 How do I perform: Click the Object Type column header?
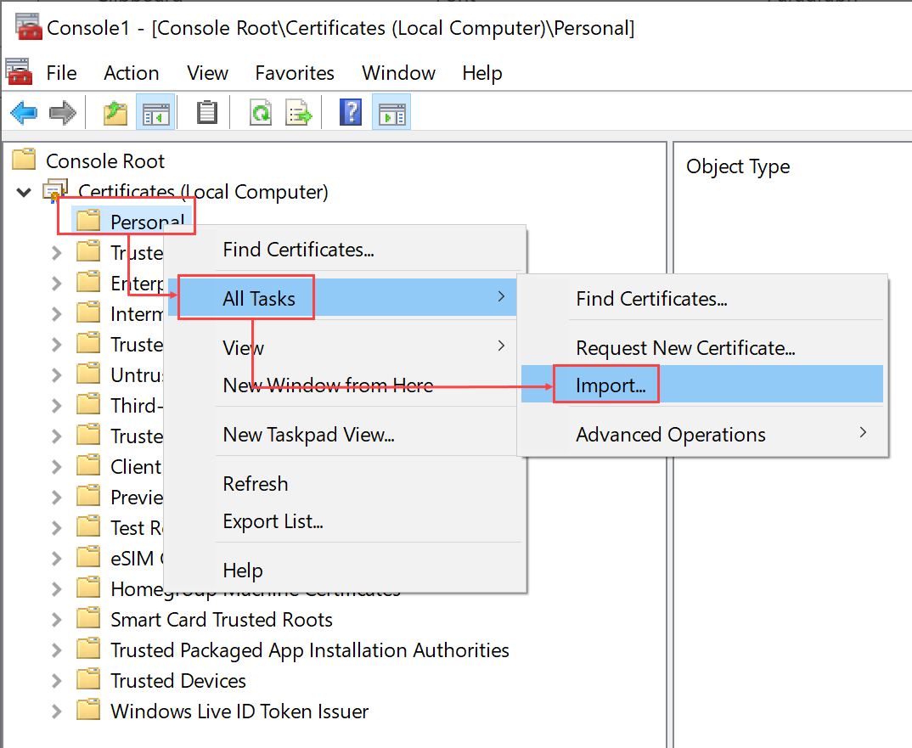click(738, 167)
